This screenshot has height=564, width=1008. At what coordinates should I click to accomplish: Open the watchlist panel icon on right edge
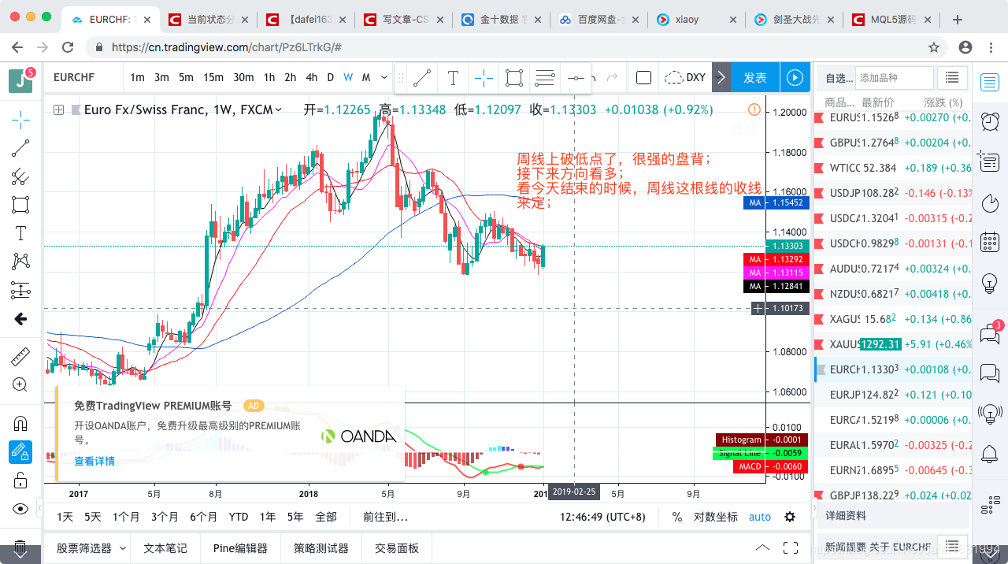point(990,80)
